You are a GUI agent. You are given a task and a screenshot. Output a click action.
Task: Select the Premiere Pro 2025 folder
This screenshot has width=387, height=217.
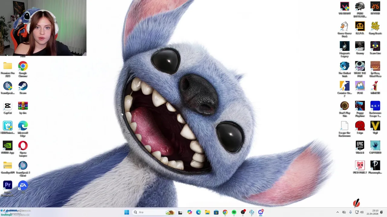[8, 69]
